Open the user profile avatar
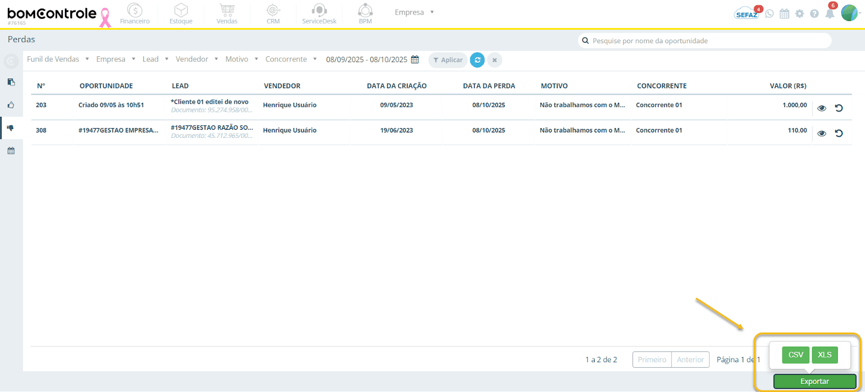Screen dimensions: 865x392 849,13
